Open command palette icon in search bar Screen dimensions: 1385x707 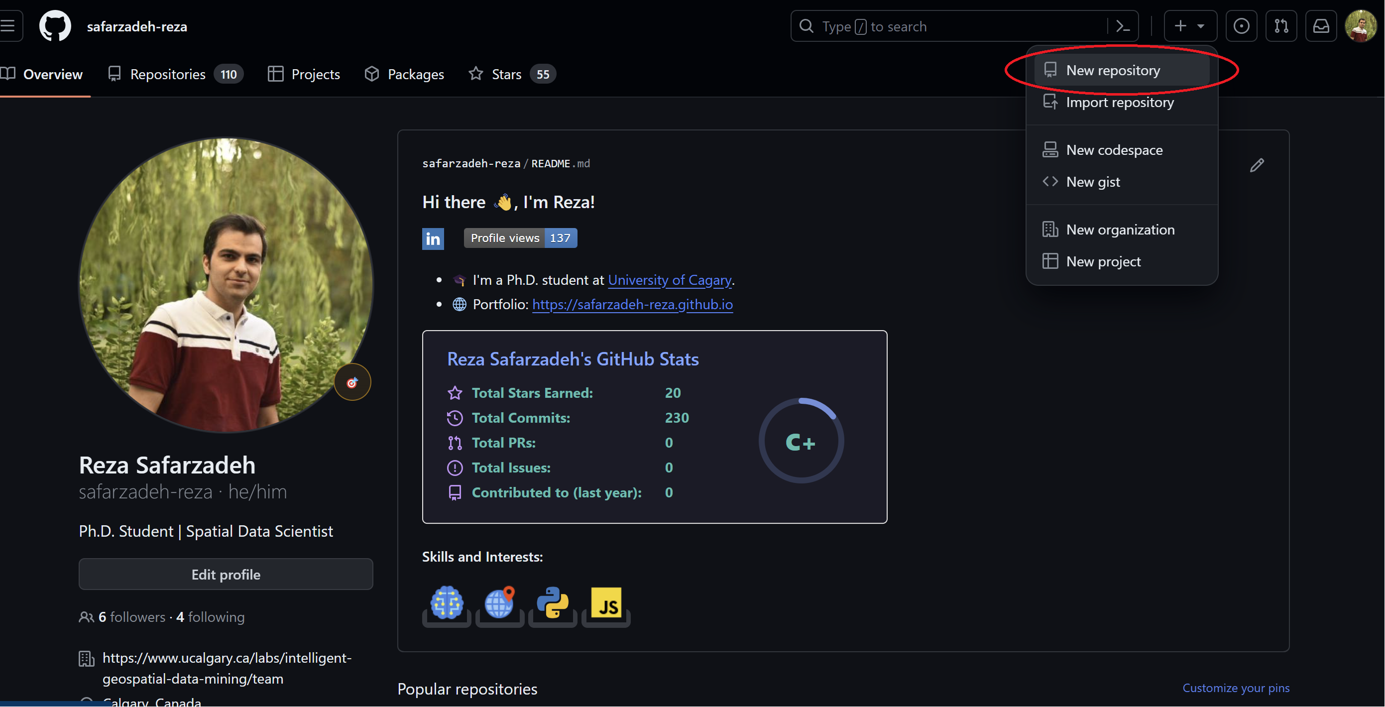click(x=1123, y=26)
